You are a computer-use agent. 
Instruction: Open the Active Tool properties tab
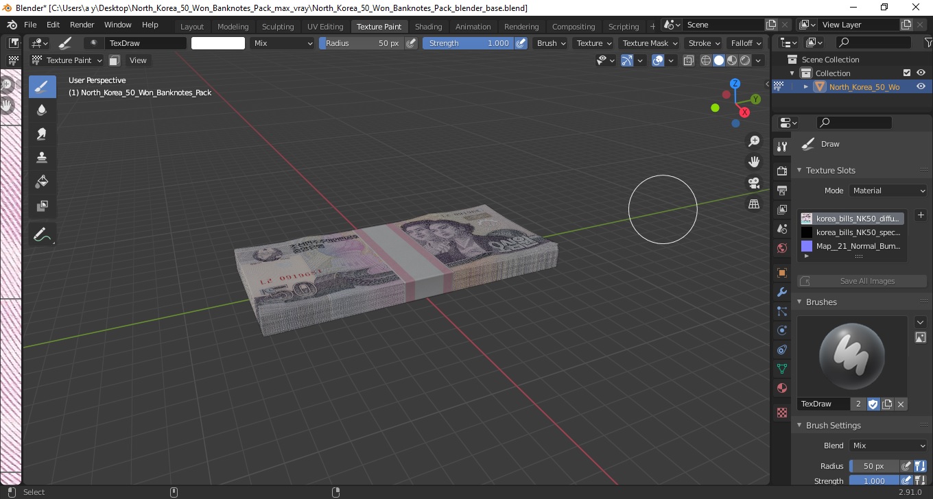tap(781, 147)
